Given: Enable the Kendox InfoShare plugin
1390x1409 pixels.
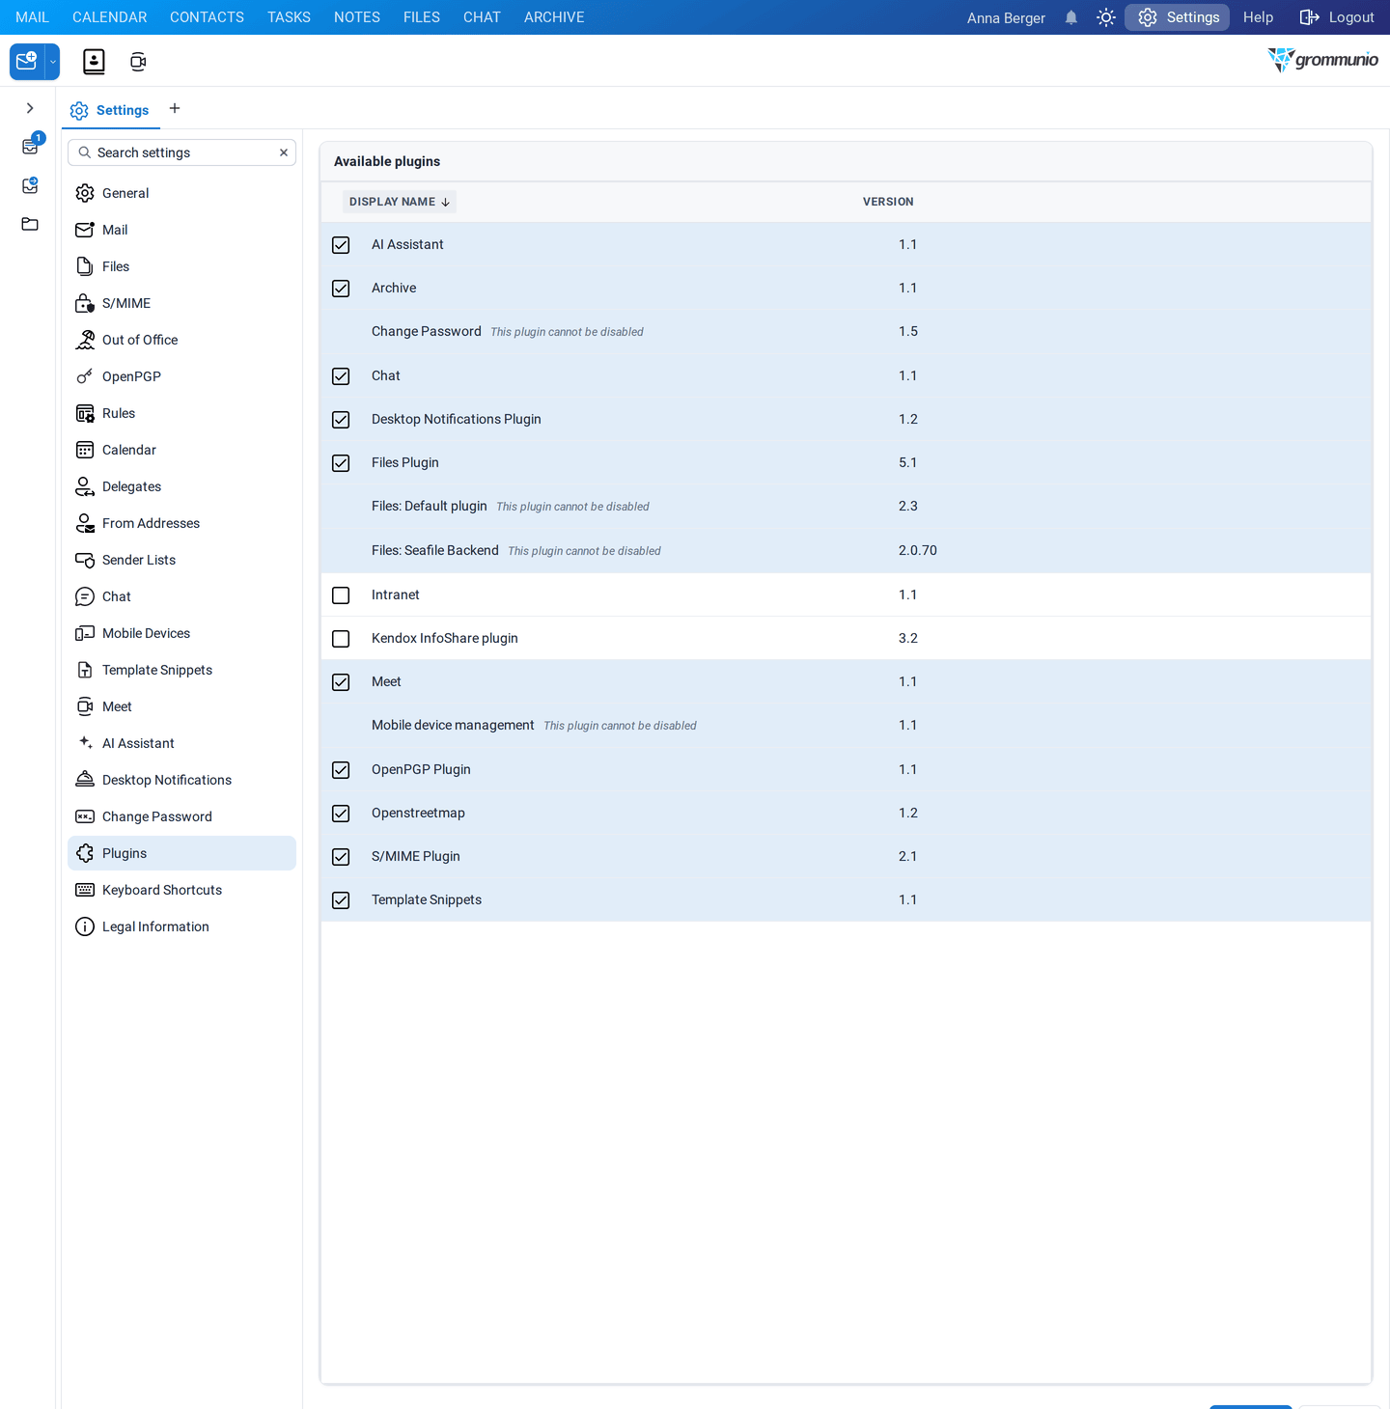Looking at the screenshot, I should click(341, 639).
